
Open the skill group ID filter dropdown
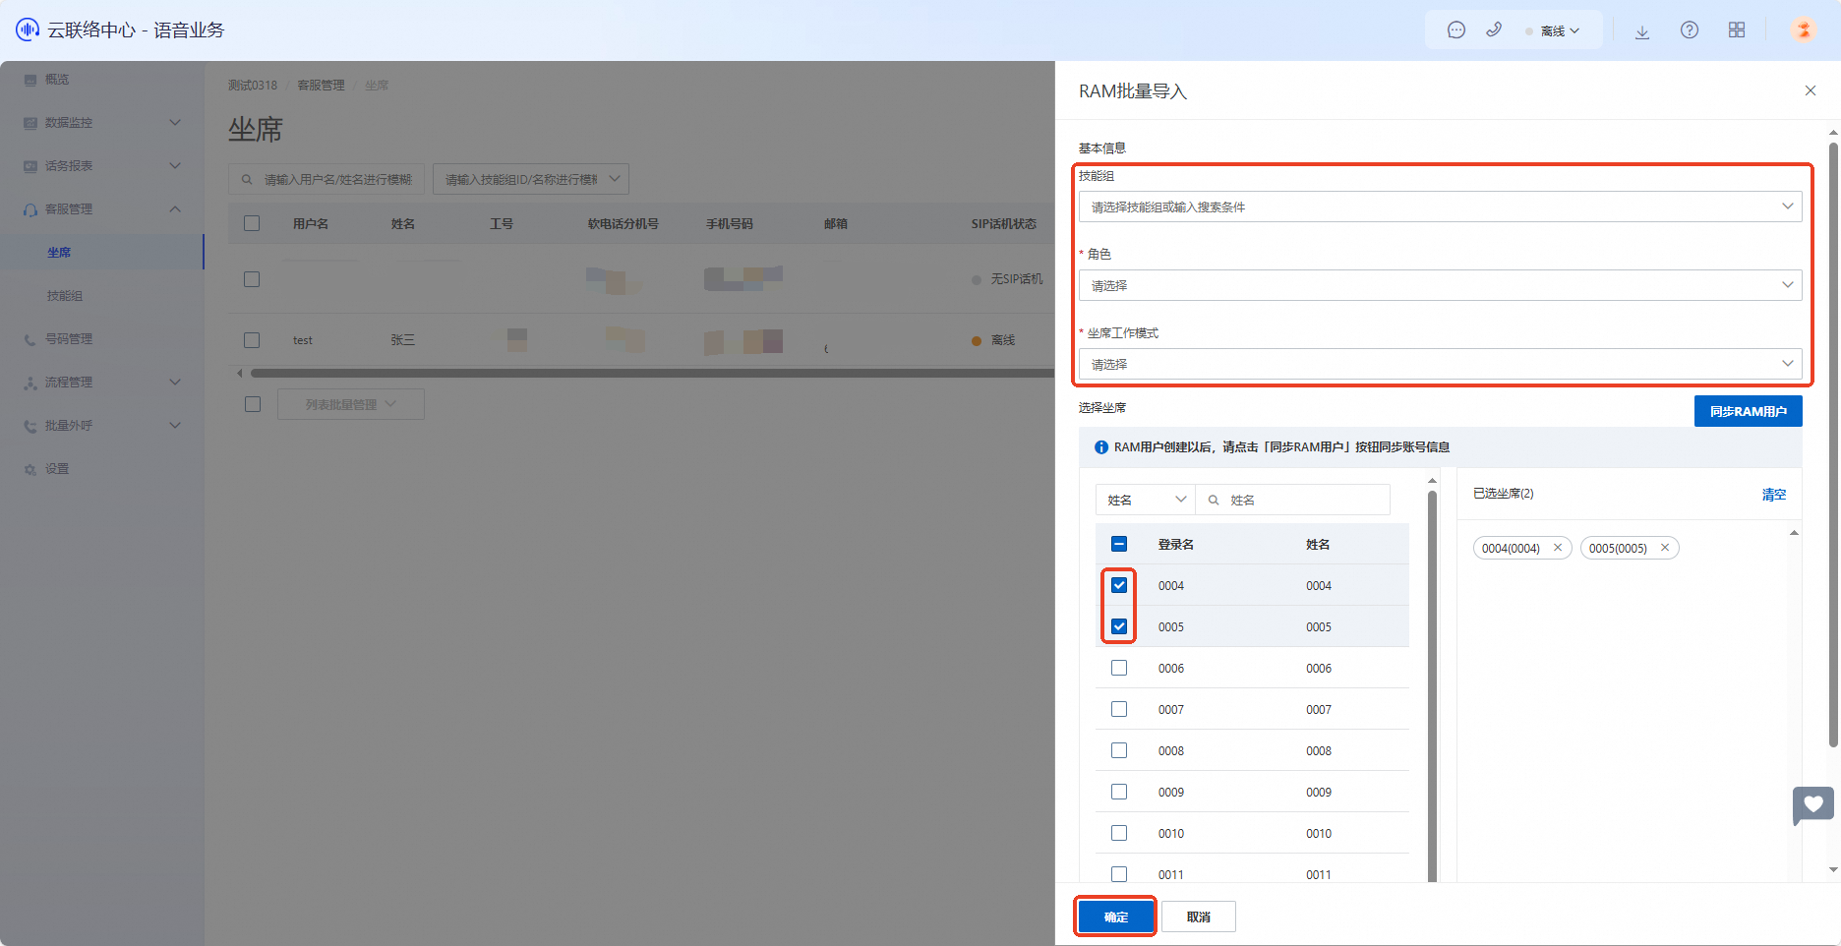(x=531, y=179)
